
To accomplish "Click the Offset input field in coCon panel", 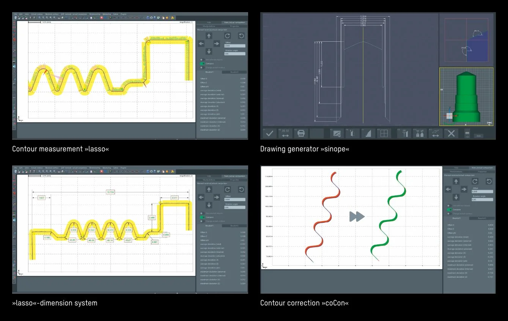I will coord(482,192).
